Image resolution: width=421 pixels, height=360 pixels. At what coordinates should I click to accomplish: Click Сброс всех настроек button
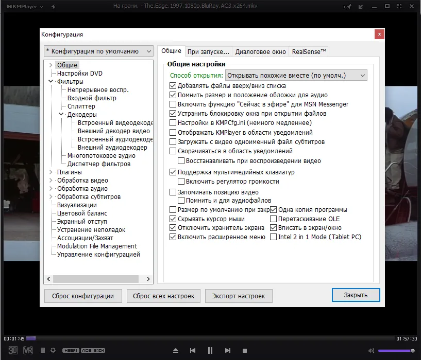tap(163, 296)
